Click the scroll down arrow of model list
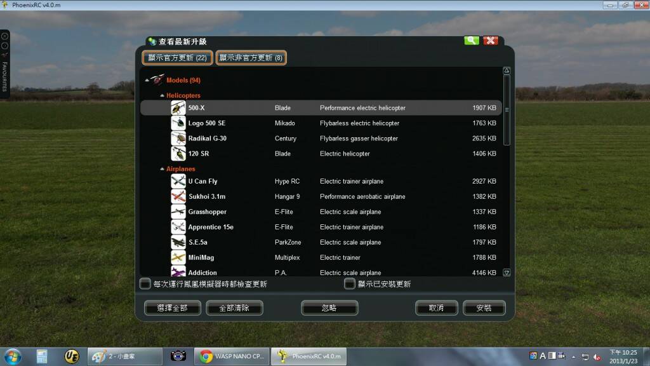 (x=507, y=273)
